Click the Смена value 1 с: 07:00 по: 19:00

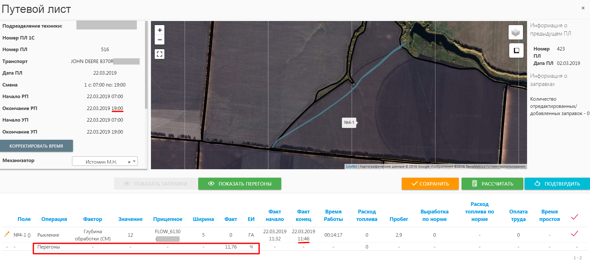click(105, 85)
